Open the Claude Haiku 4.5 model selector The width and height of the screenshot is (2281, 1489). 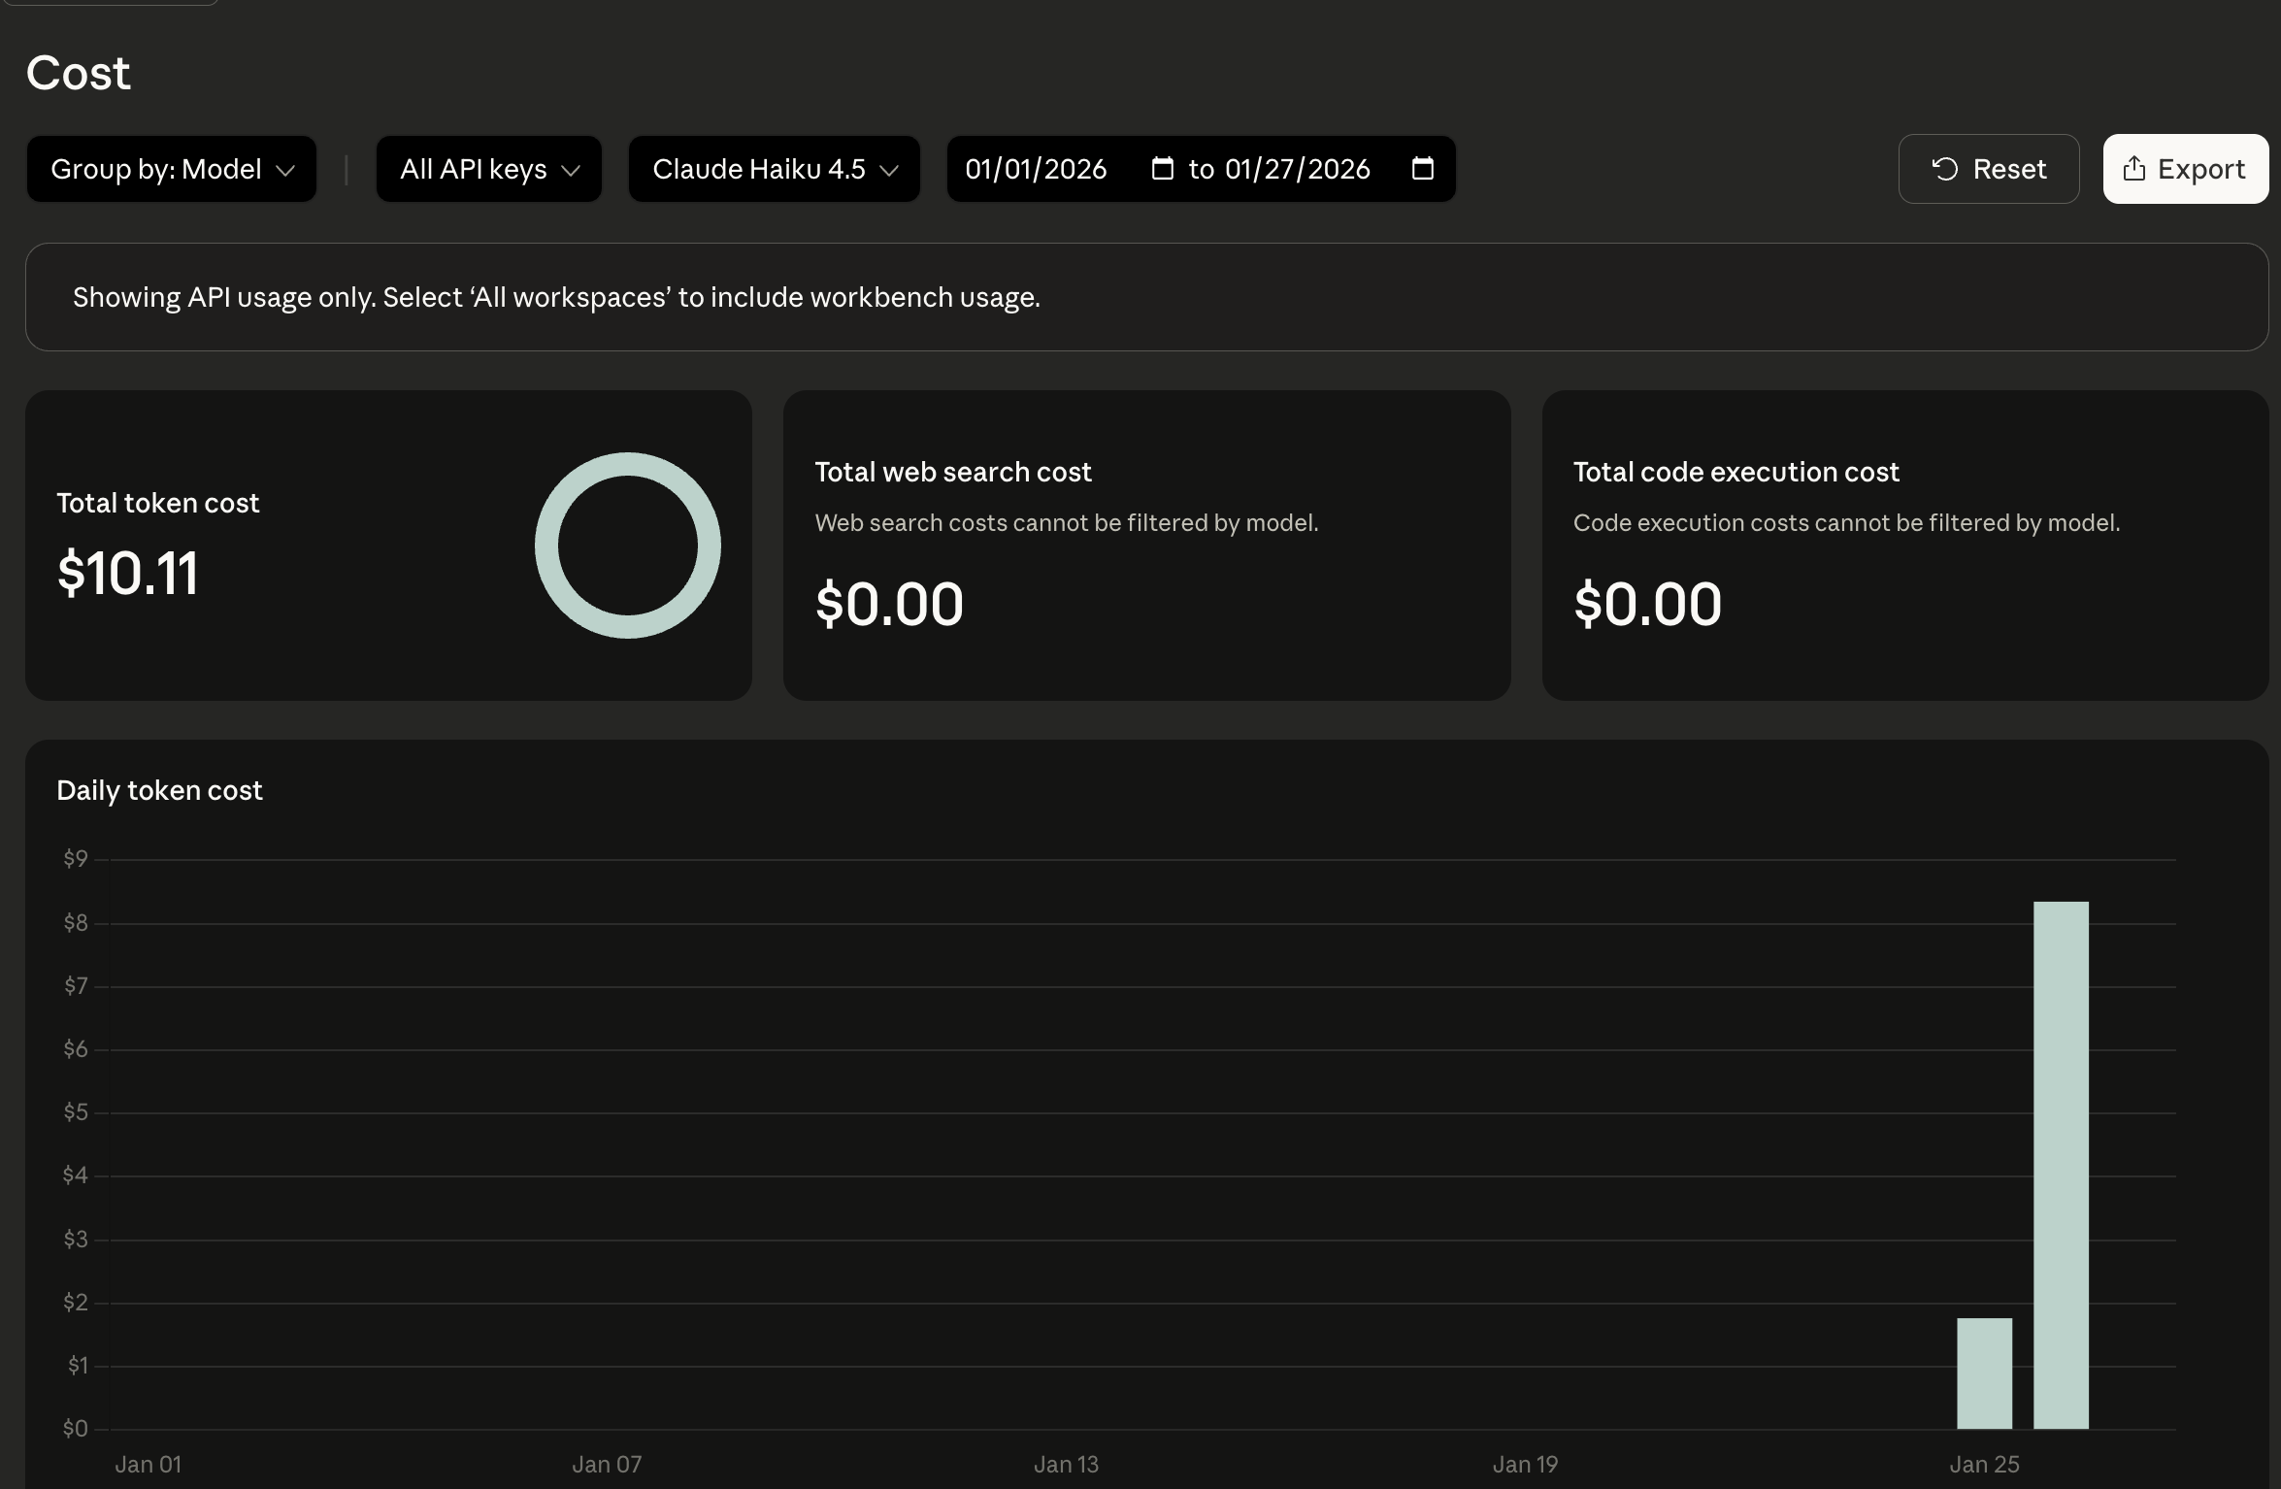774,169
